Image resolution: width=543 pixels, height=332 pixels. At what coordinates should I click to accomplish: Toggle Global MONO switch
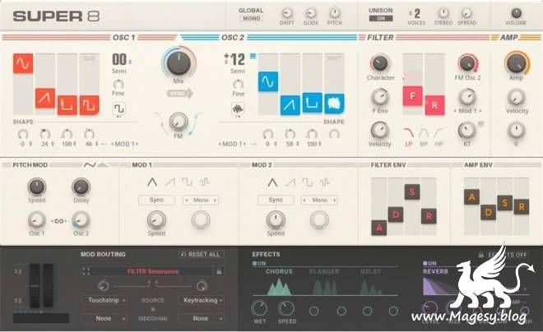252,19
